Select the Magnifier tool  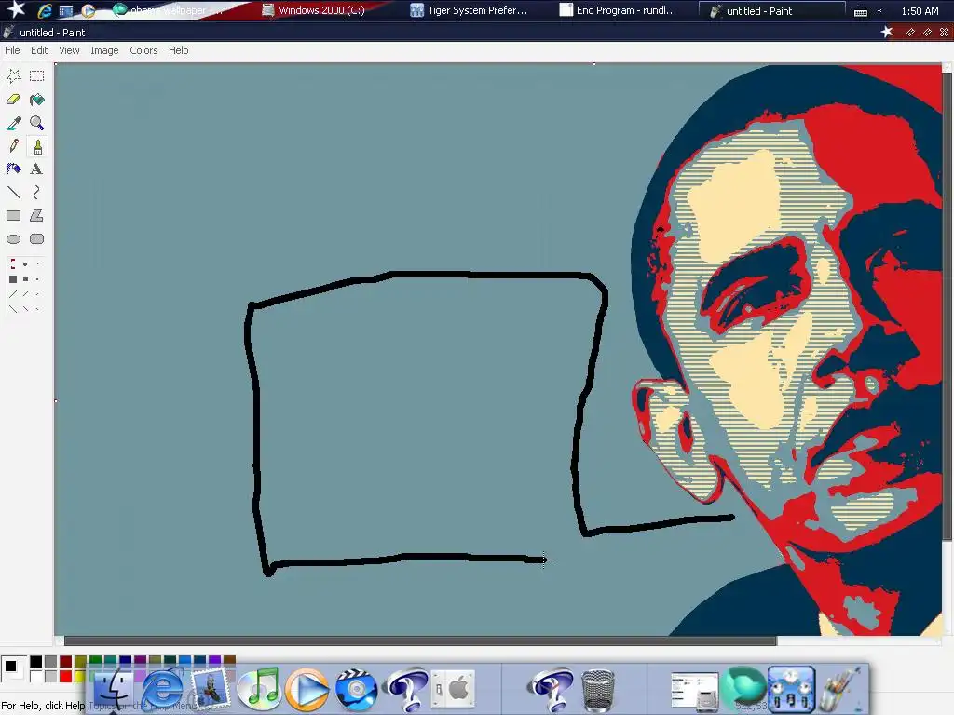tap(37, 123)
